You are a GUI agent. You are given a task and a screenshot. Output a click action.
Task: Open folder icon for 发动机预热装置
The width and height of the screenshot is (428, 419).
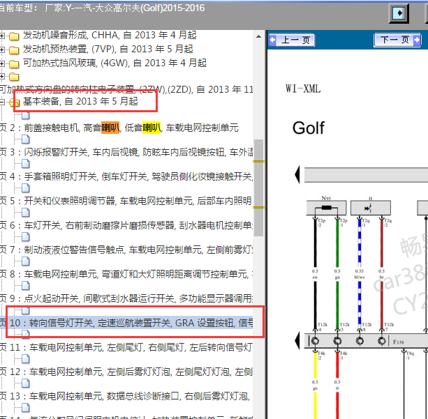pos(14,50)
